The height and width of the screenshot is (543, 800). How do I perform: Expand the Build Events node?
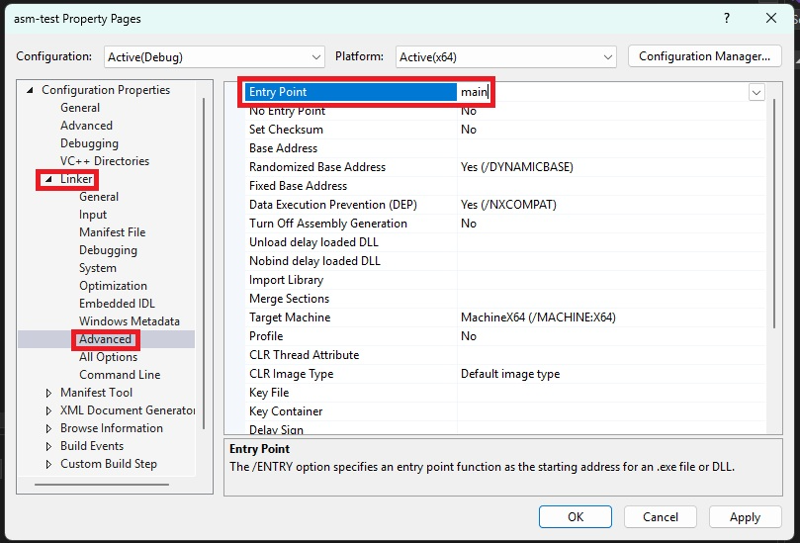[x=49, y=446]
